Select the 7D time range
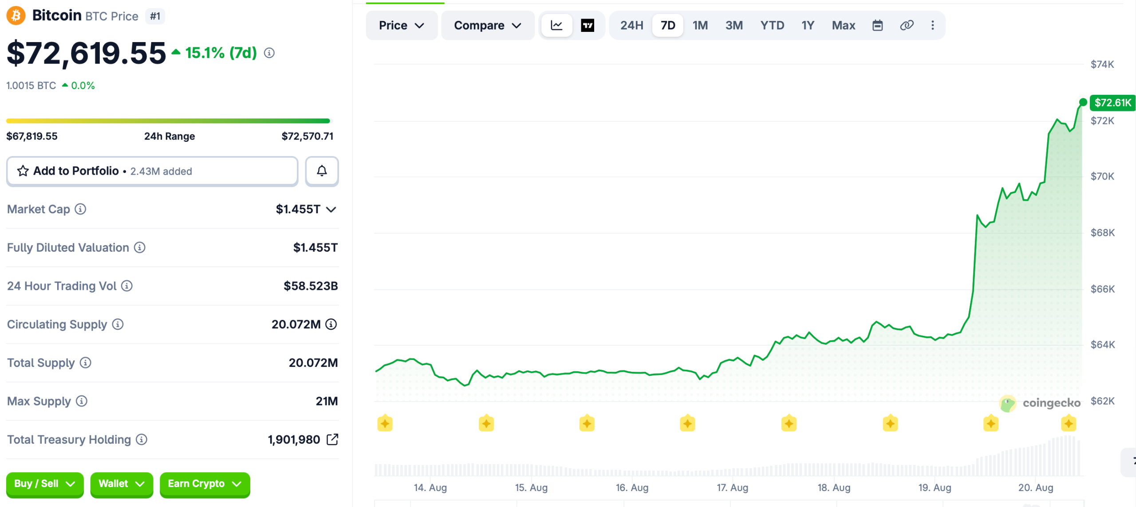 point(668,25)
